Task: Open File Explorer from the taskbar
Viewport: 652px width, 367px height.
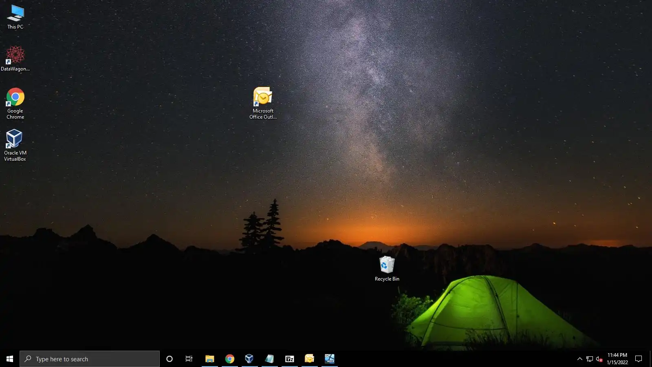Action: point(209,359)
